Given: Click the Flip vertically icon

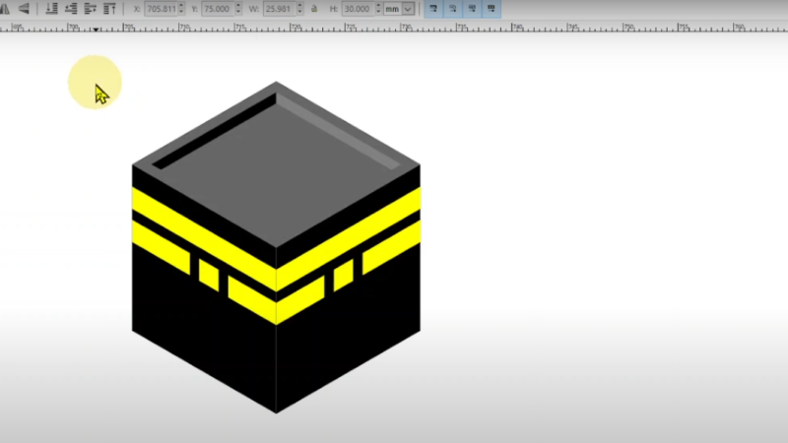Looking at the screenshot, I should 24,9.
